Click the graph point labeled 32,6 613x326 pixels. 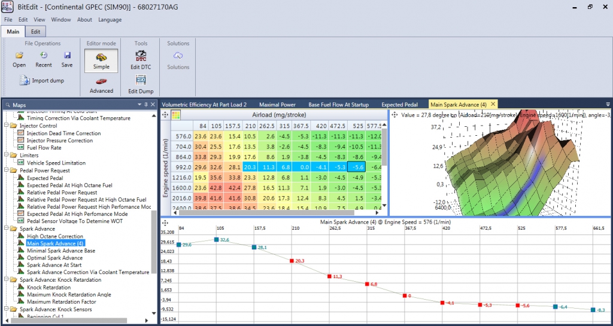(x=216, y=239)
